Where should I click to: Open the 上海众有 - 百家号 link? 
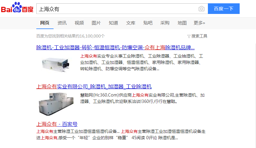click(x=57, y=124)
